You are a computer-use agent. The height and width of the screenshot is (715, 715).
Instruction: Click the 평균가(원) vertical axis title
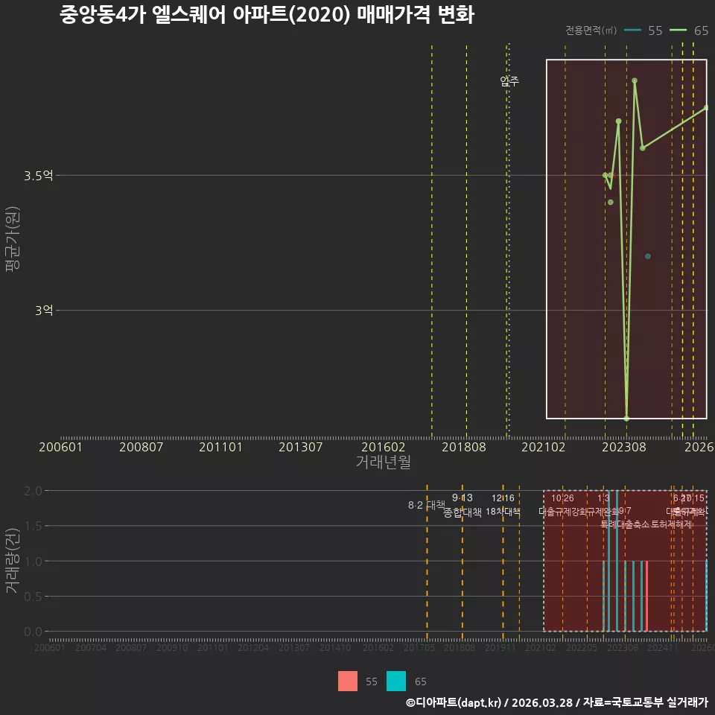tap(13, 239)
